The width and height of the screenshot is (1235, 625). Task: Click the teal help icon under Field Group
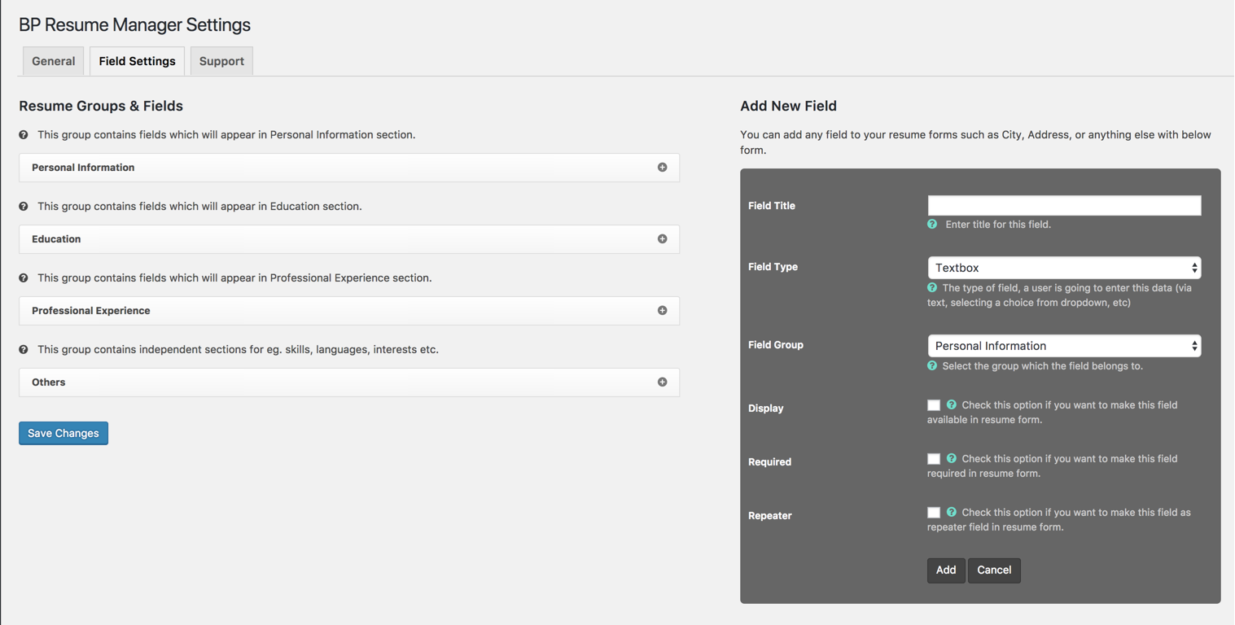coord(932,366)
